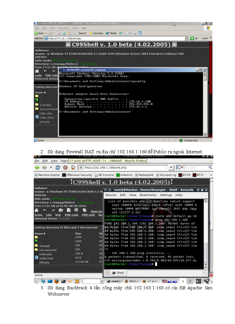Open the Settings menu in Konsole
Image resolution: width=235 pixels, height=324 pixels.
pyautogui.click(x=166, y=195)
